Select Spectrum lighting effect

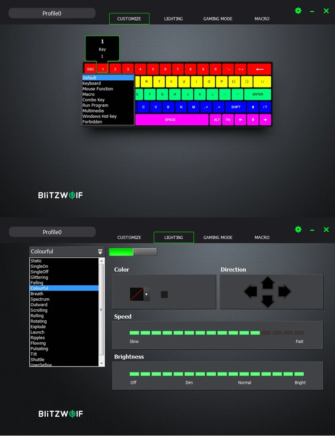pyautogui.click(x=64, y=299)
